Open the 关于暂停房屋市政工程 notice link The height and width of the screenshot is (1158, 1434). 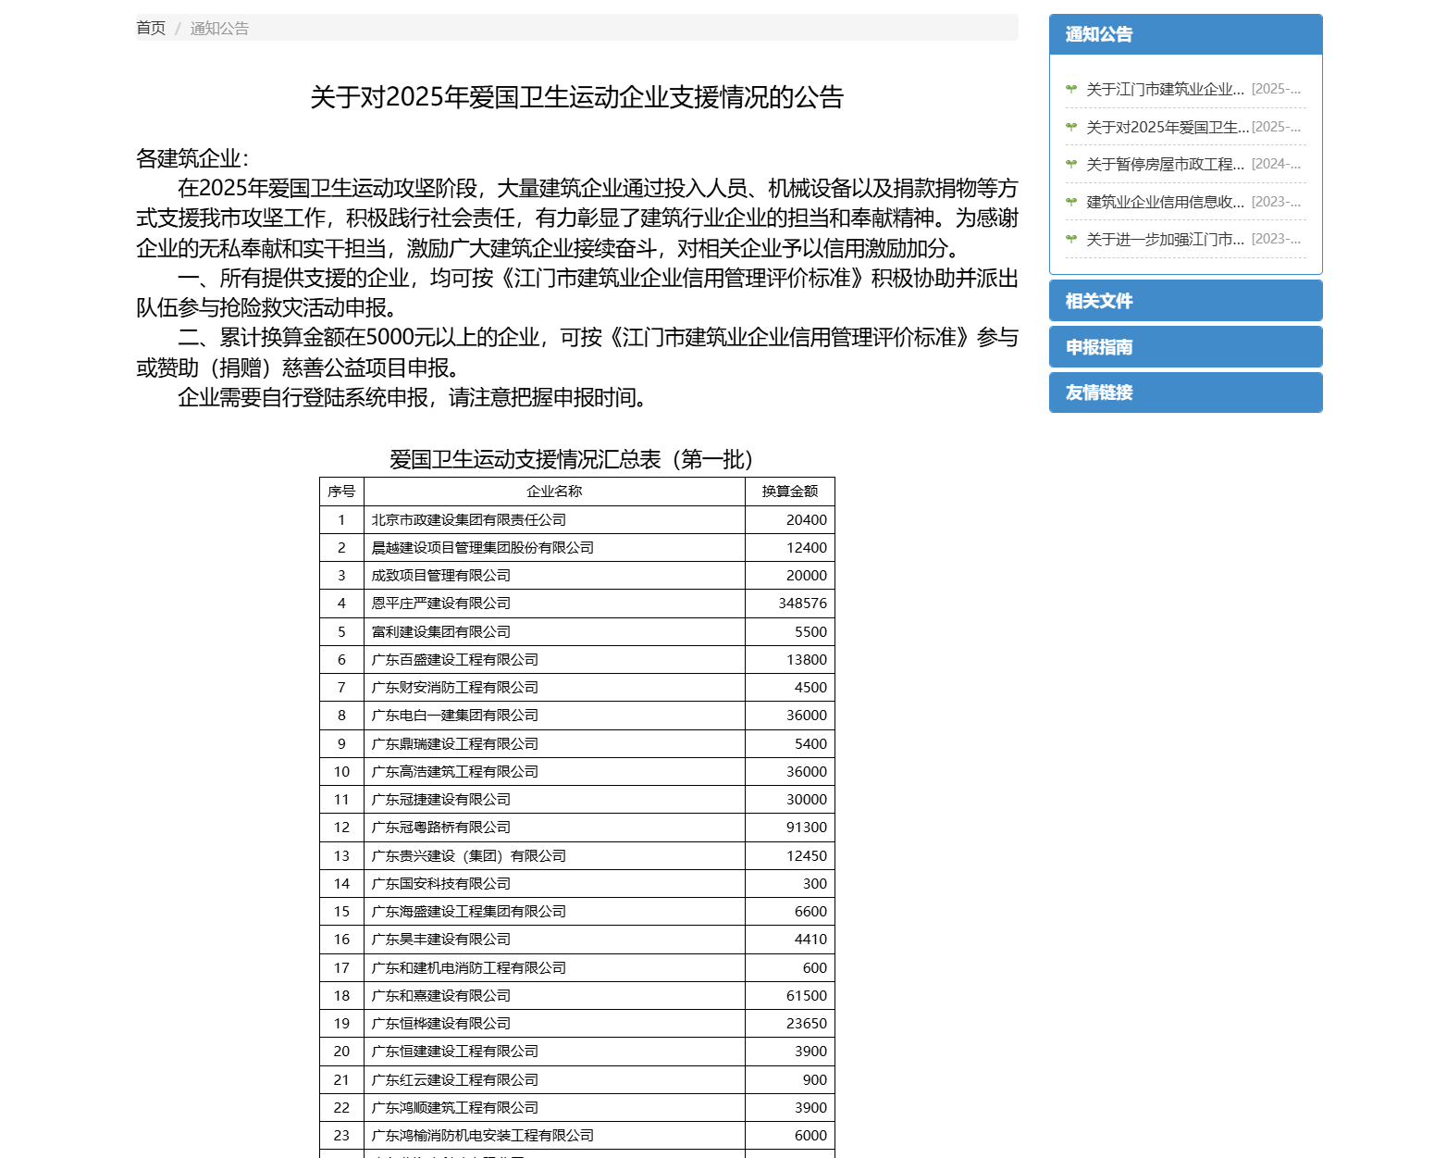1164,164
